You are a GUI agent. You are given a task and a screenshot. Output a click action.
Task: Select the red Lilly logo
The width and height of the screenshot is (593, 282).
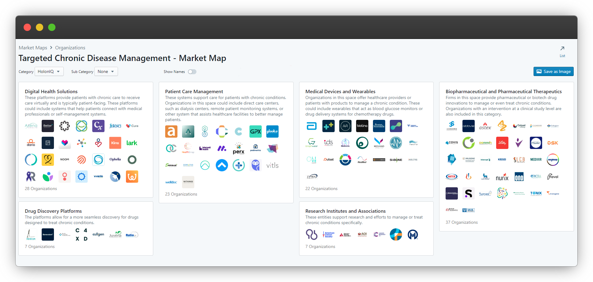click(x=502, y=143)
